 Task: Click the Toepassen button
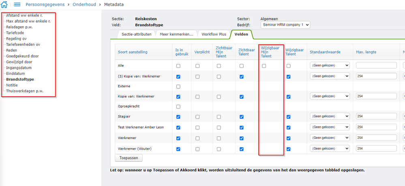click(x=129, y=158)
